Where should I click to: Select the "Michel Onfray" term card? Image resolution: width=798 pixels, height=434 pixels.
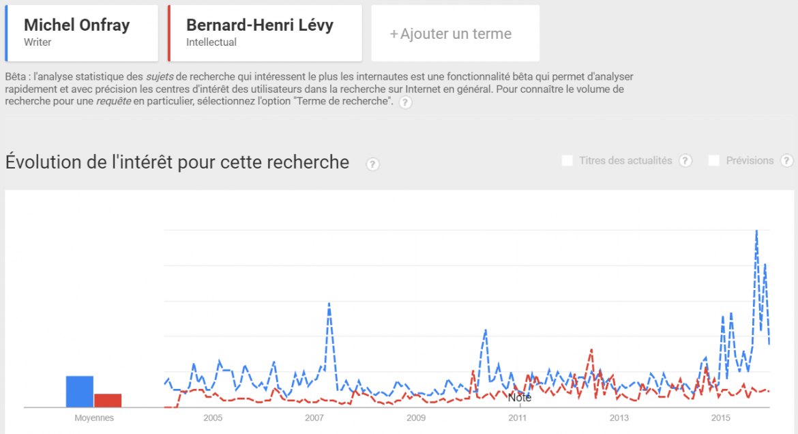tap(81, 32)
